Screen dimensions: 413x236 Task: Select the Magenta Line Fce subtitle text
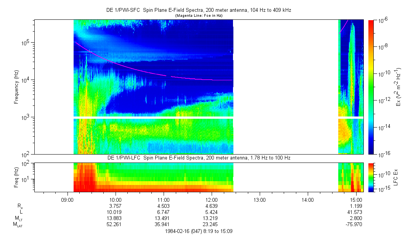(198, 16)
